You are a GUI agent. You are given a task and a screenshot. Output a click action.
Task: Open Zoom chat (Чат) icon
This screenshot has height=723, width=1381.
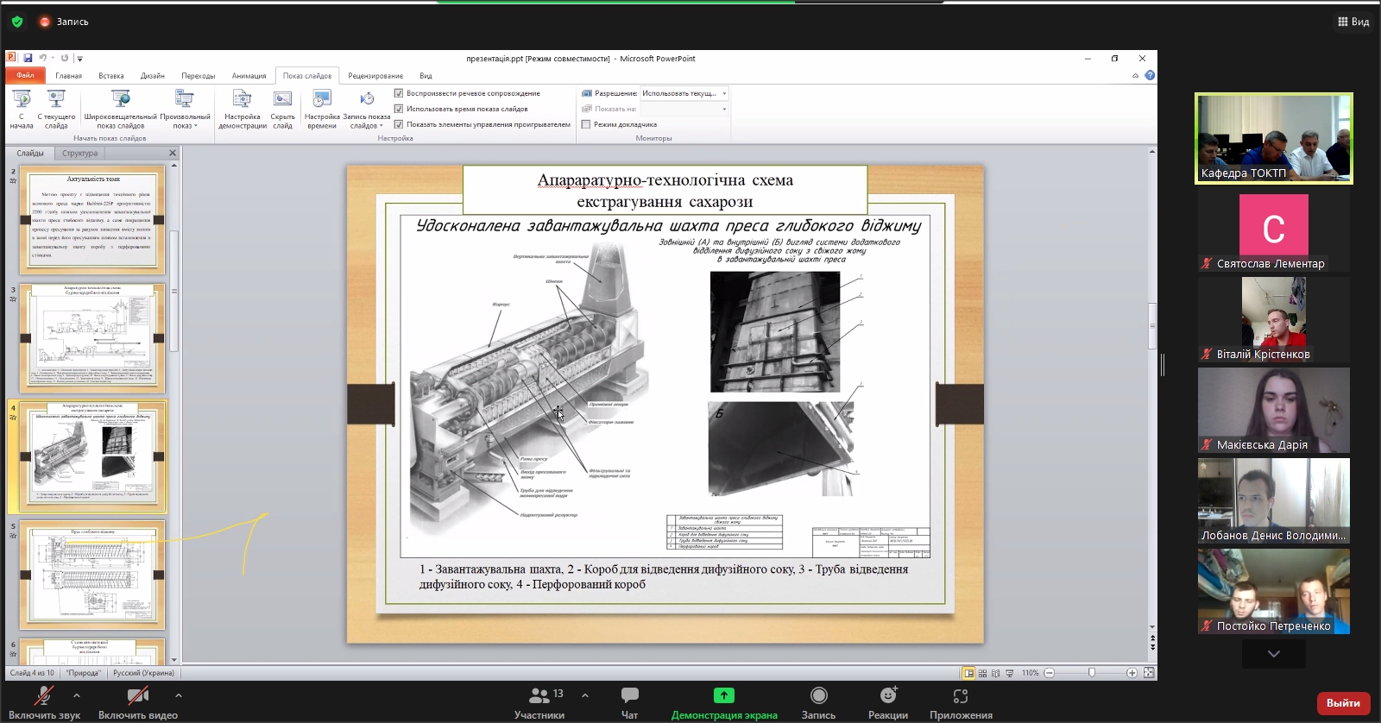(x=629, y=695)
